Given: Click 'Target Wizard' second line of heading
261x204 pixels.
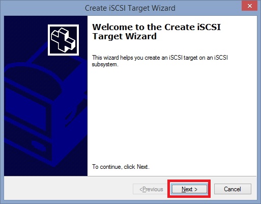Looking at the screenshot, I should coord(125,36).
